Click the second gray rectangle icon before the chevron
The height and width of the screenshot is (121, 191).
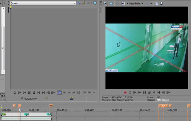[x=90, y=93]
